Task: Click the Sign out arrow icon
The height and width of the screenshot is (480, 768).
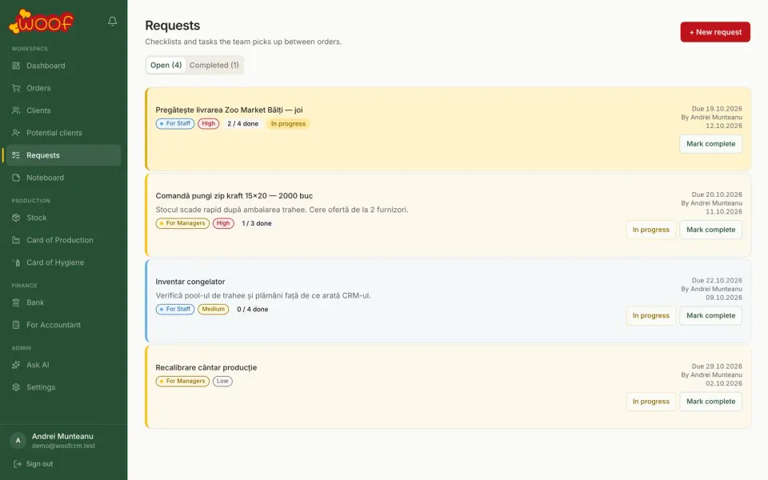Action: point(18,464)
